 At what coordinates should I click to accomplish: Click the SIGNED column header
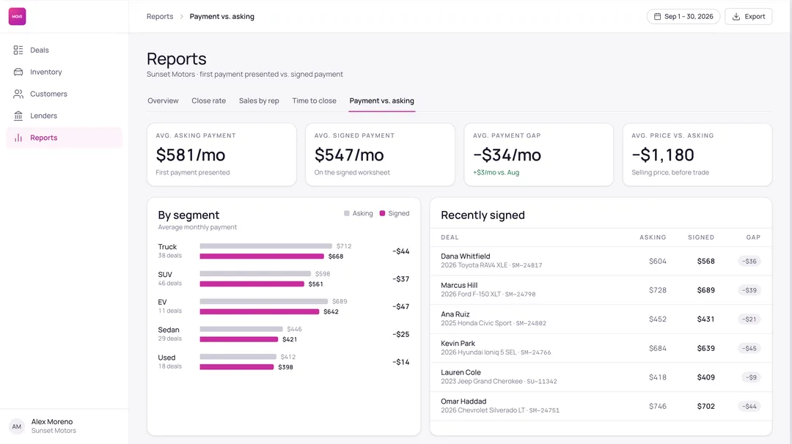pos(701,237)
